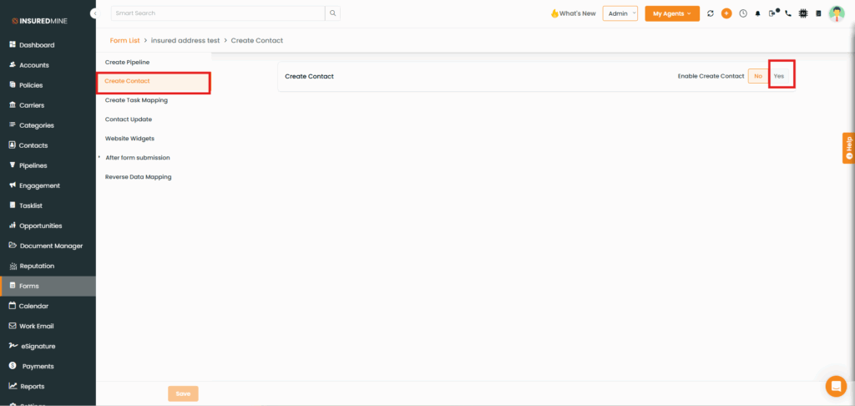Click into the Smart Search field

pos(217,13)
